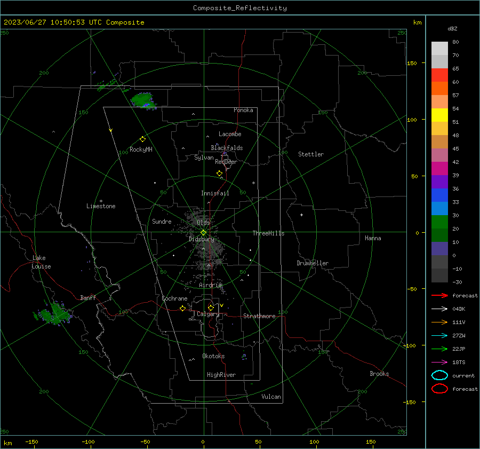Click the dBZ heading above the color scale
This screenshot has width=480, height=449.
click(452, 28)
